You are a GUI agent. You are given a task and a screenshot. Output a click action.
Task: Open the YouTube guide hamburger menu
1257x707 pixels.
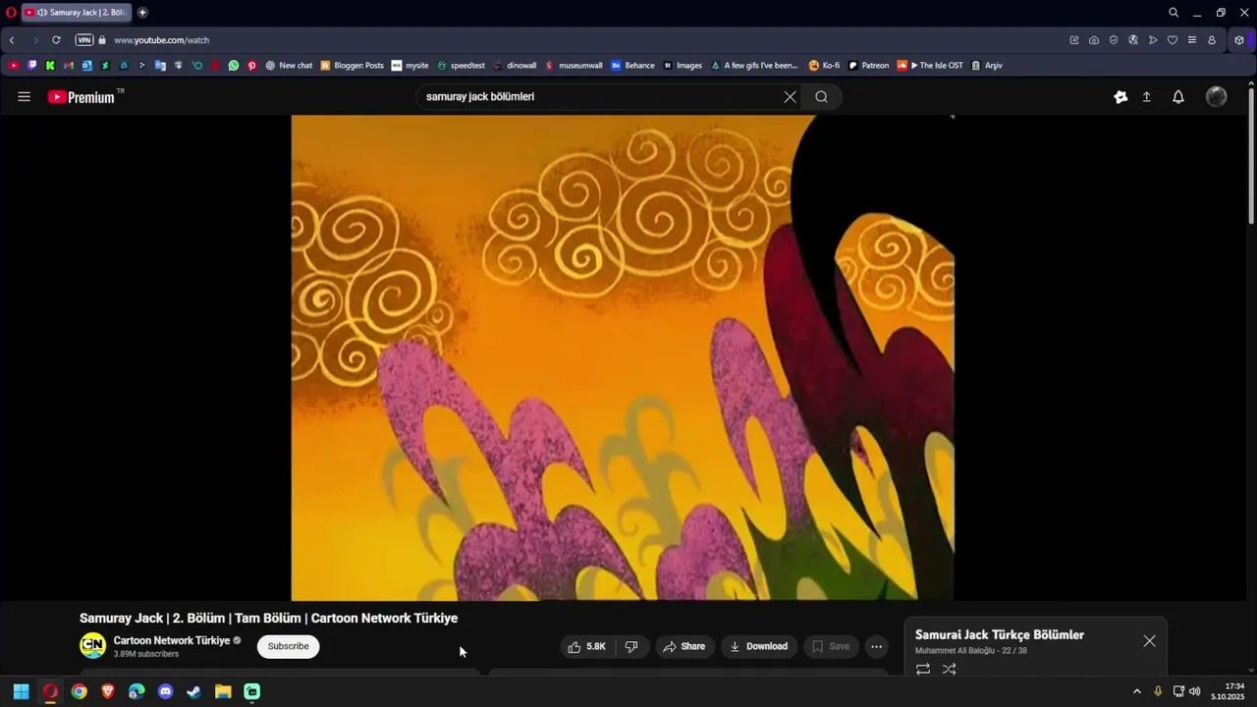25,97
